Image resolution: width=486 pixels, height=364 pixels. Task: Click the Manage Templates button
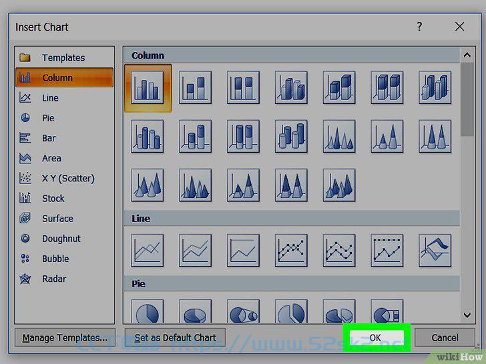[65, 338]
